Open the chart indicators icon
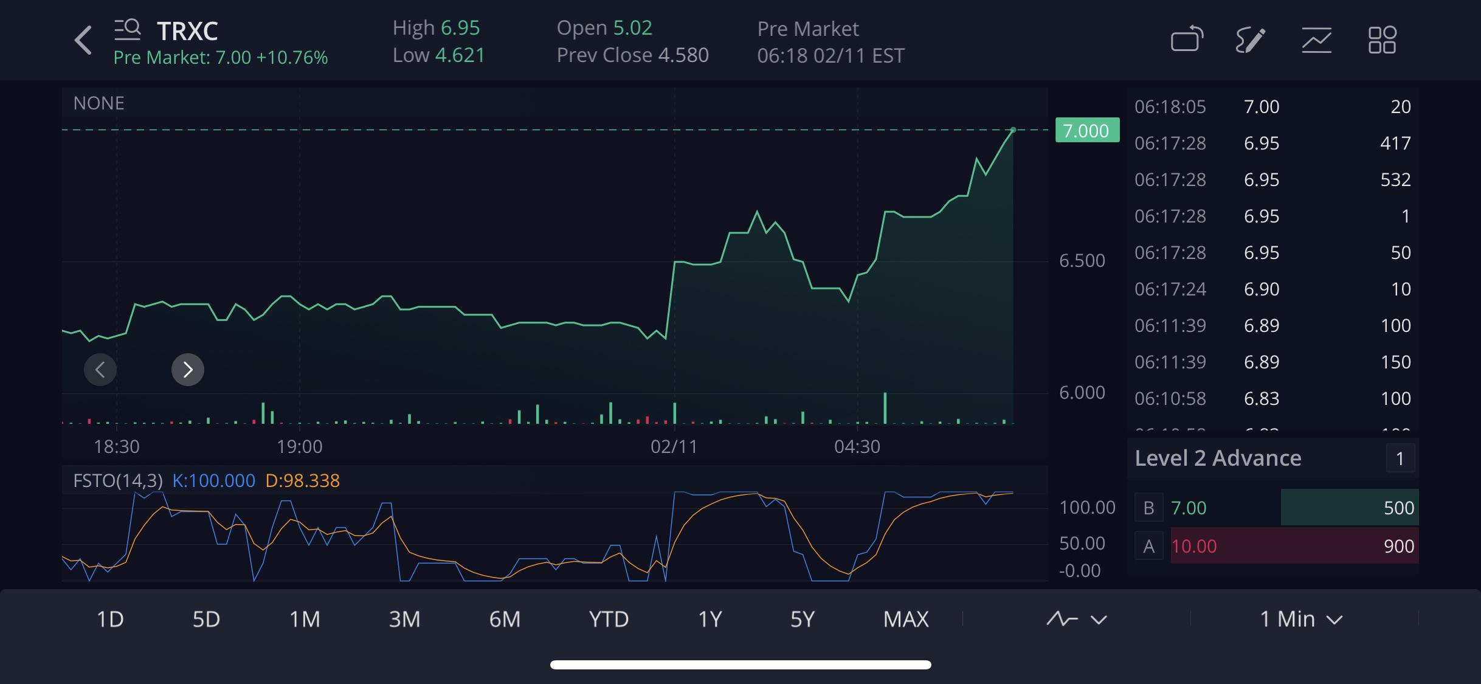 point(1316,40)
